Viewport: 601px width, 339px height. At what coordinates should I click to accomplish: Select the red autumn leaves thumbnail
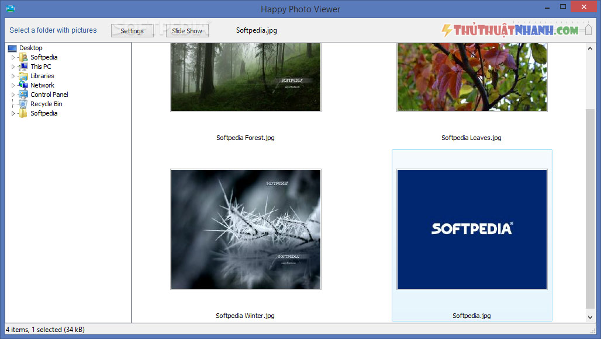click(x=472, y=77)
